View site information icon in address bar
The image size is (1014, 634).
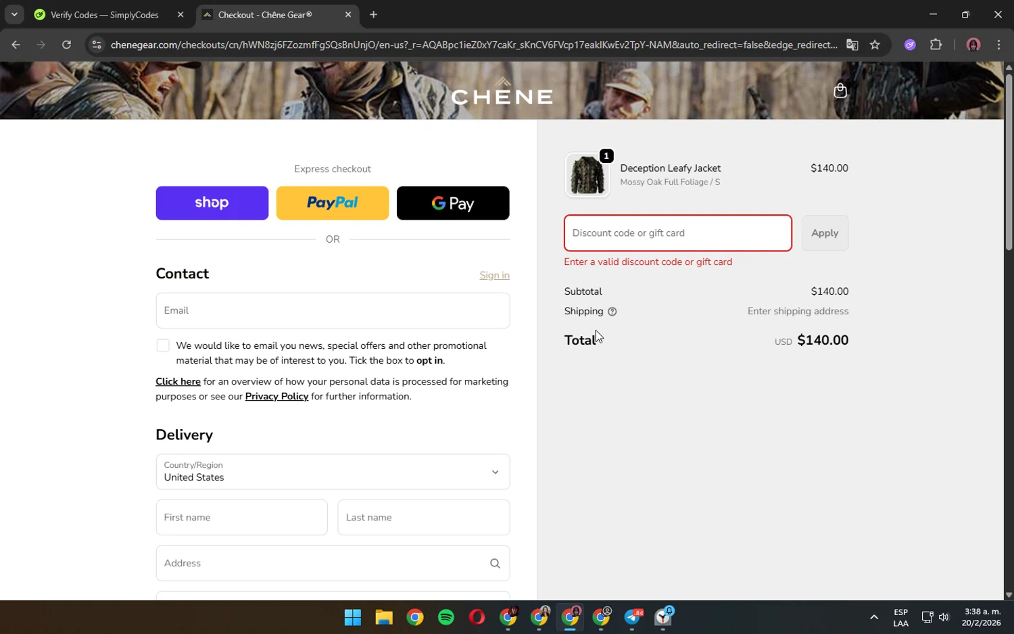click(97, 45)
